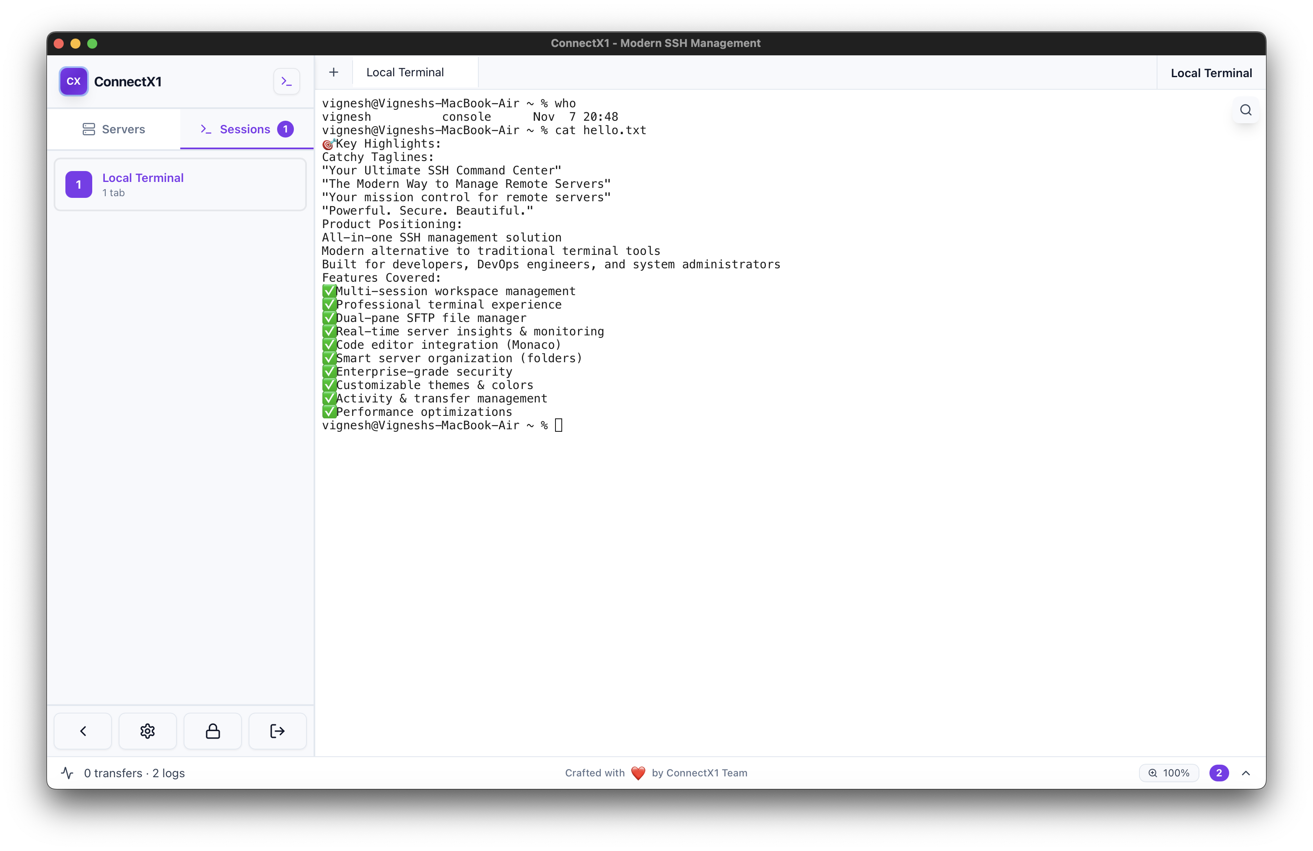
Task: Click the terminal search magnifier icon
Action: pos(1245,110)
